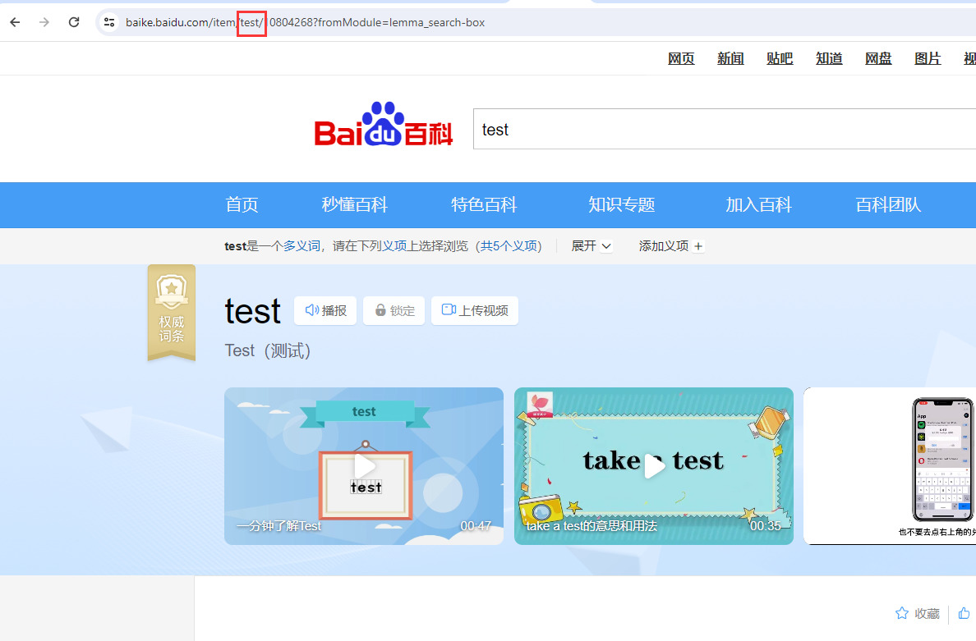Click the browser address bar URL
The width and height of the screenshot is (976, 641).
305,22
